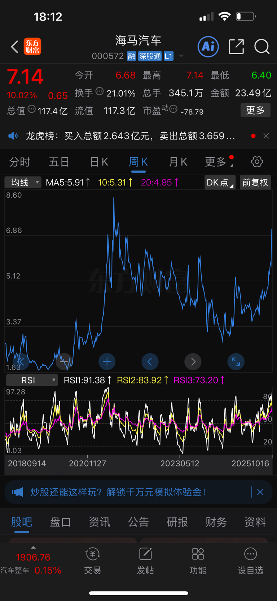Image resolution: width=277 pixels, height=601 pixels.
Task: Open 功能 functions button
Action: pos(198,561)
